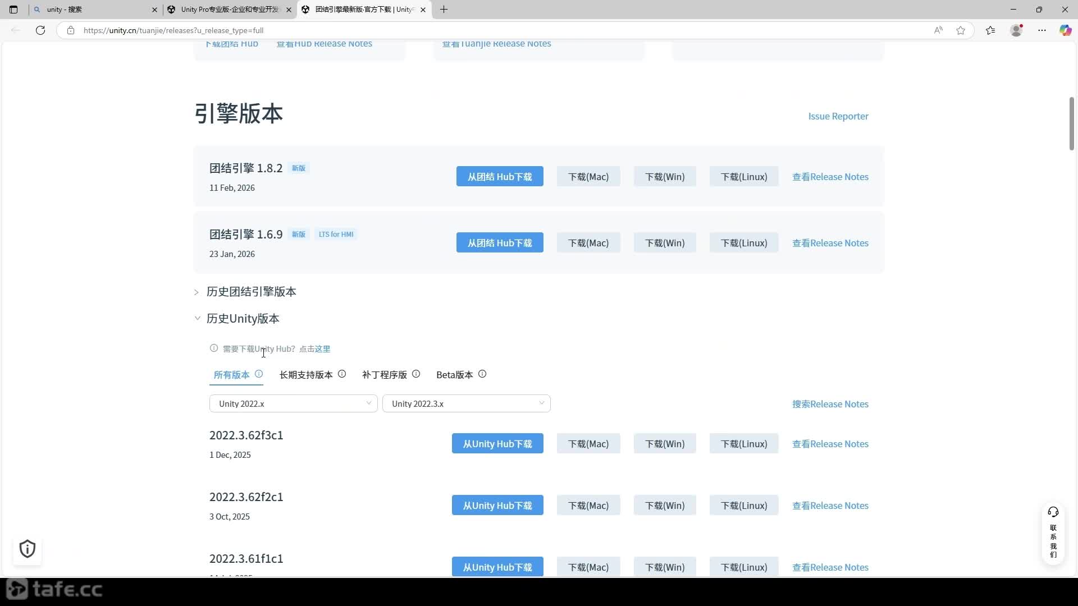
Task: Switch to the 'unity - 搜索' browser tab
Action: click(x=95, y=10)
